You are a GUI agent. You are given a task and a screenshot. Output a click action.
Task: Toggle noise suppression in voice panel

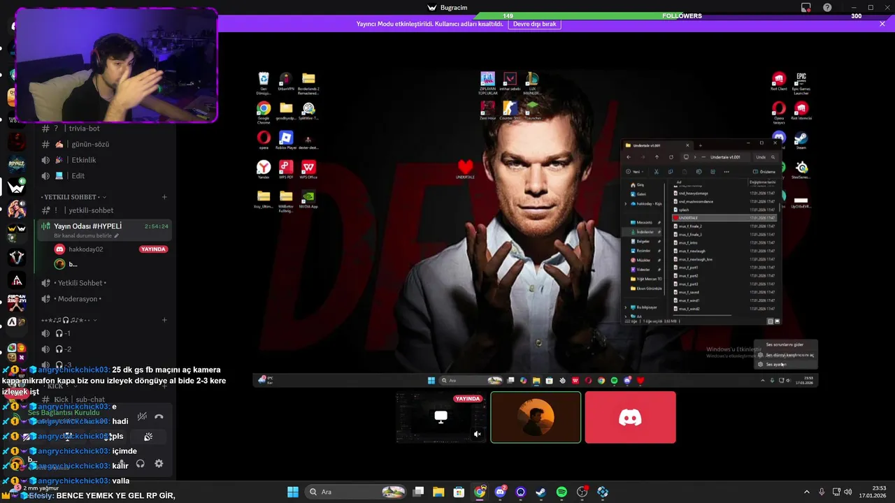coord(142,416)
